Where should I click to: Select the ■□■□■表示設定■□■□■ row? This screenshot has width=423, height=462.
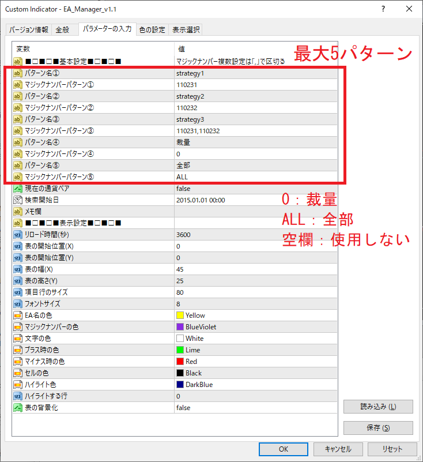coord(175,223)
